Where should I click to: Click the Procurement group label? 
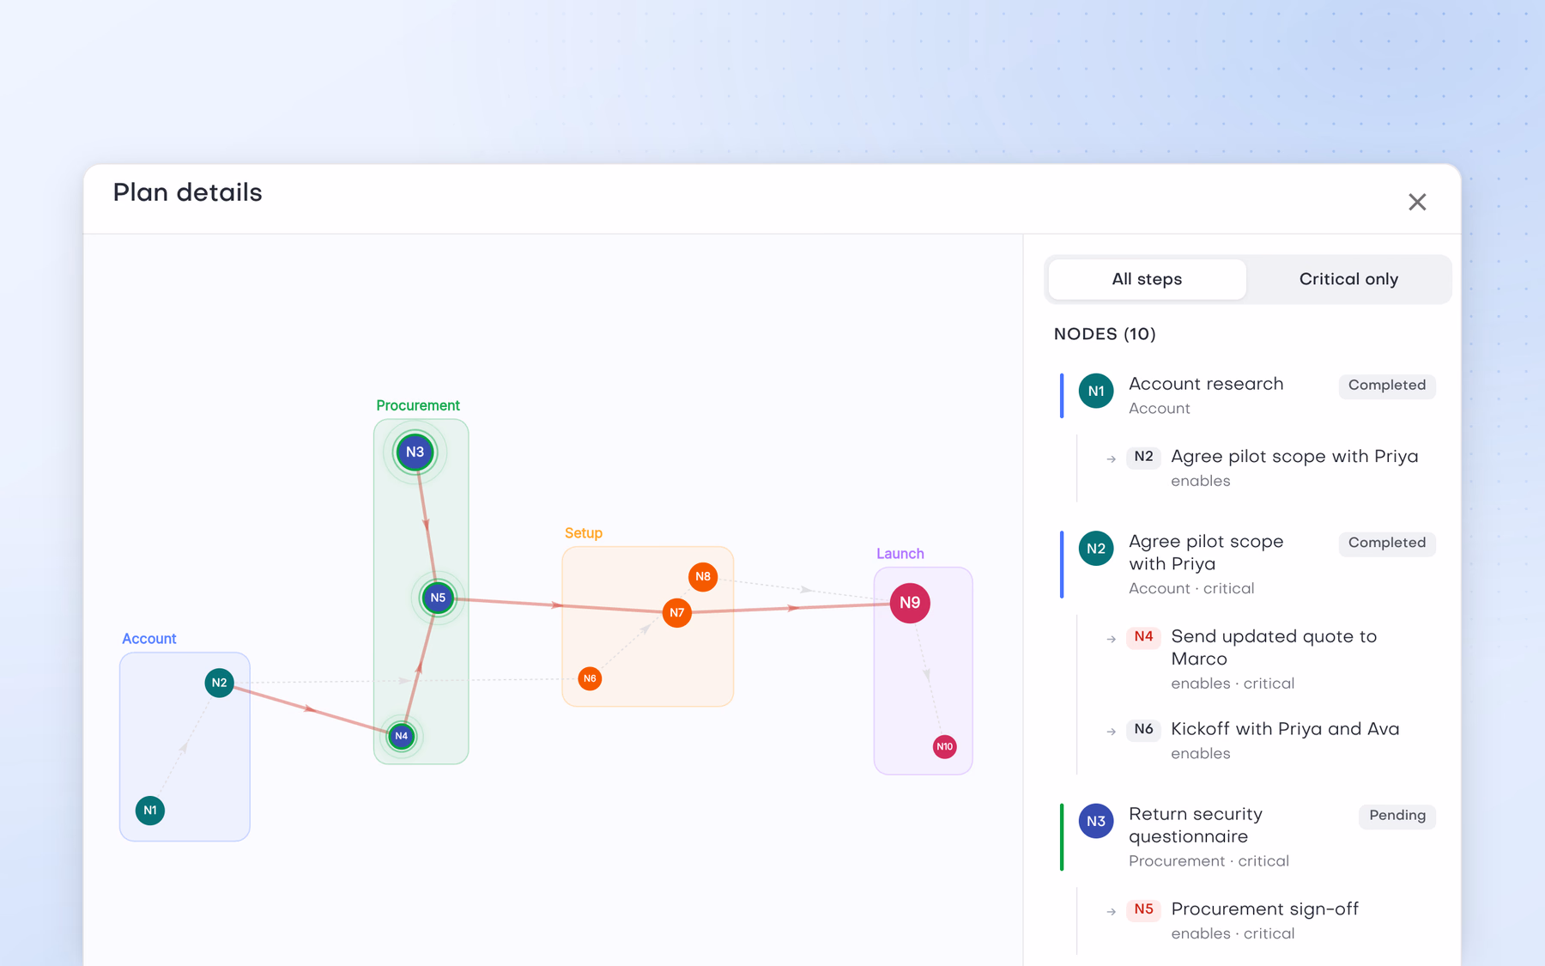click(x=418, y=405)
